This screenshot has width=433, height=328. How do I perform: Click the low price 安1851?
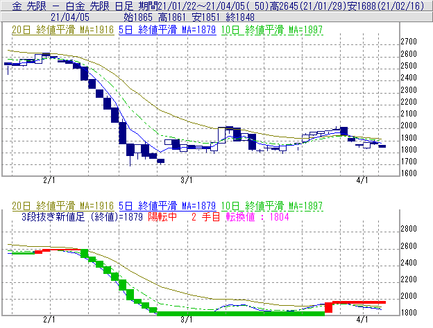[x=206, y=17]
